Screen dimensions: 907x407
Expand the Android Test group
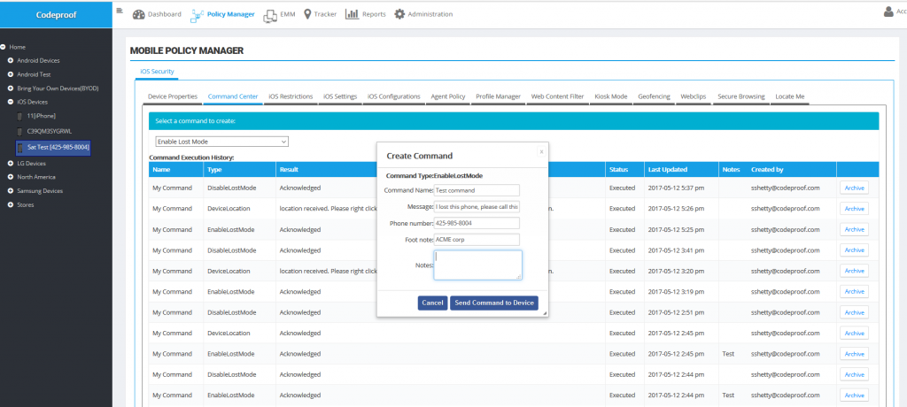[11, 74]
